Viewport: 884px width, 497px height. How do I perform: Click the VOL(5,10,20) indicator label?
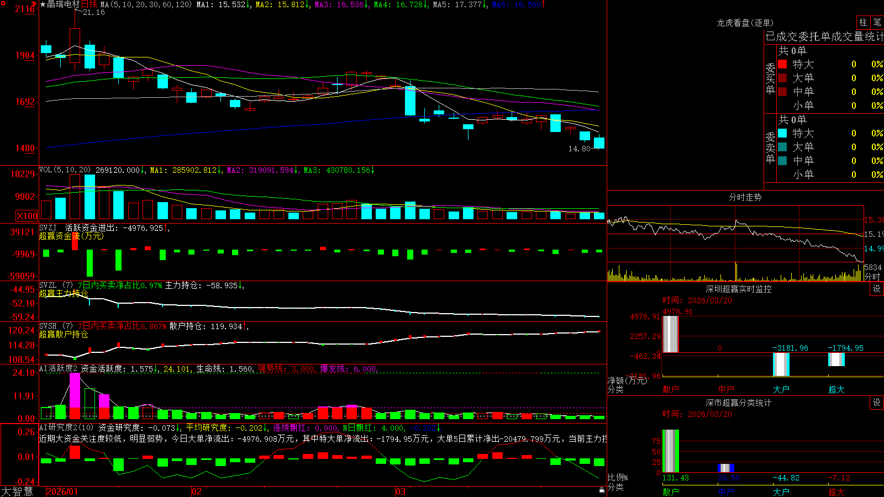65,170
